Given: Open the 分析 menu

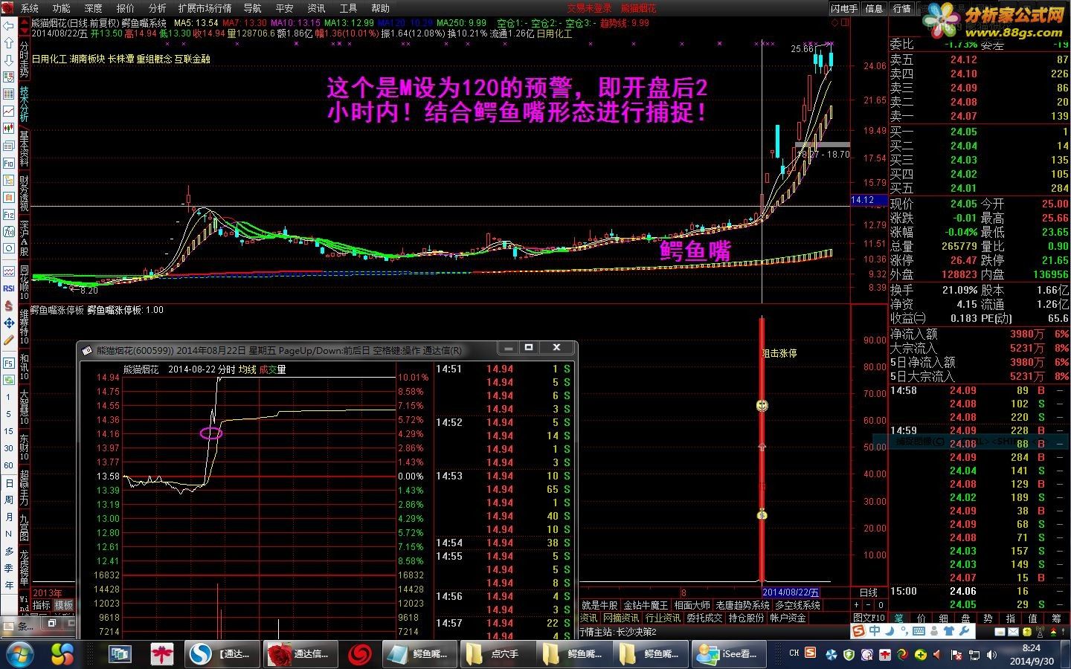Looking at the screenshot, I should click(158, 8).
